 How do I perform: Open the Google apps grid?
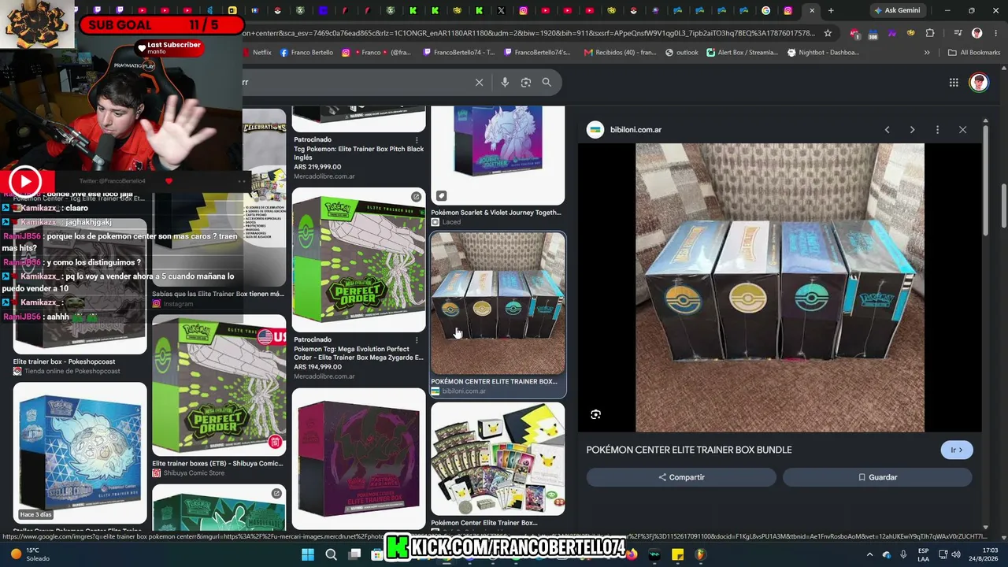[x=954, y=82]
